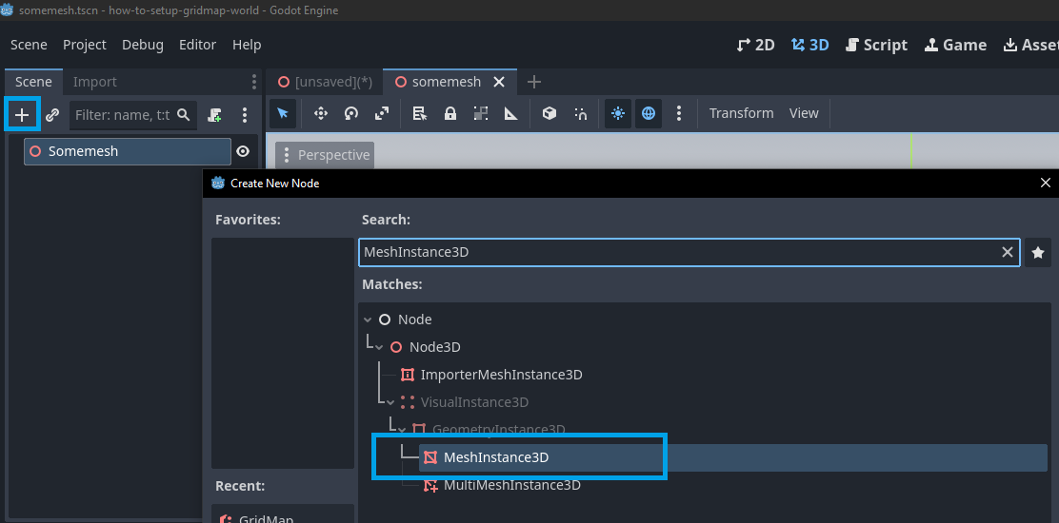Clear the search field with X icon
Screen dimensions: 1059x523
tap(1007, 252)
